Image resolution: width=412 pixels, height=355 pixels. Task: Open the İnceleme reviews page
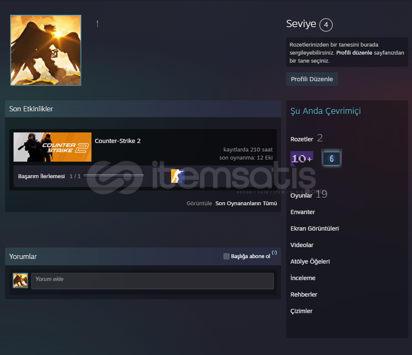303,278
